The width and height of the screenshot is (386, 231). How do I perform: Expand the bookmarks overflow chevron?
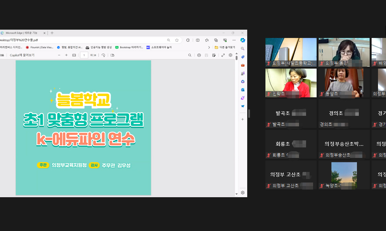(x=209, y=47)
